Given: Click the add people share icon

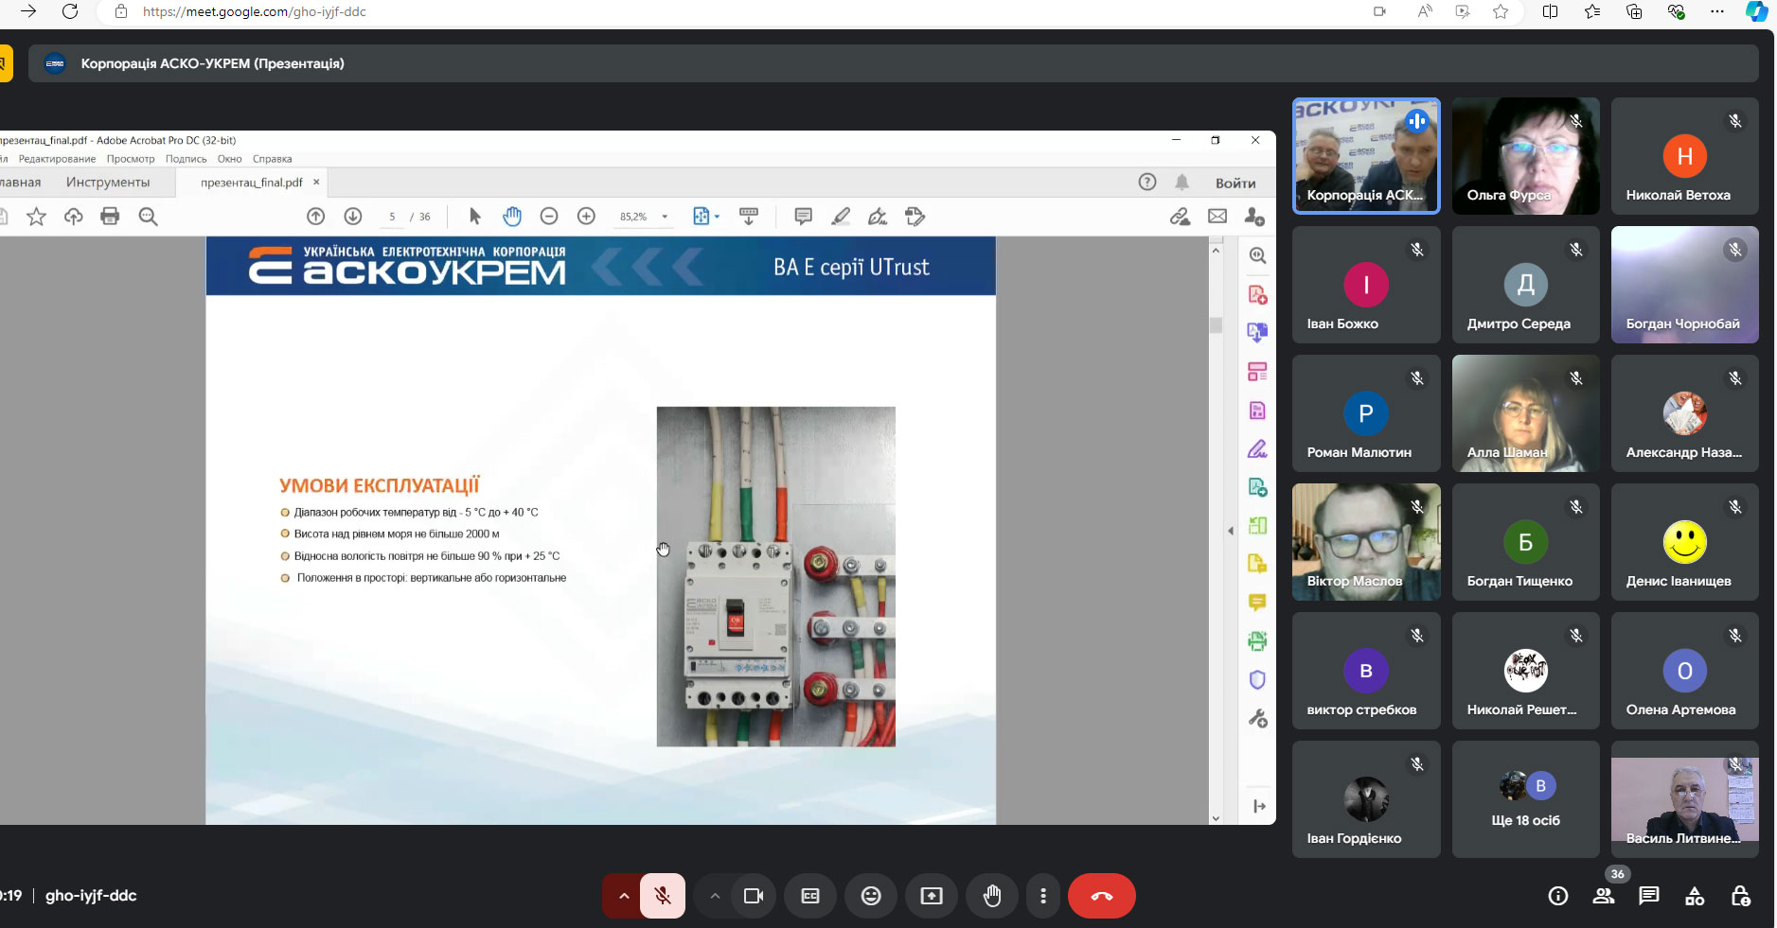Looking at the screenshot, I should 1254,217.
